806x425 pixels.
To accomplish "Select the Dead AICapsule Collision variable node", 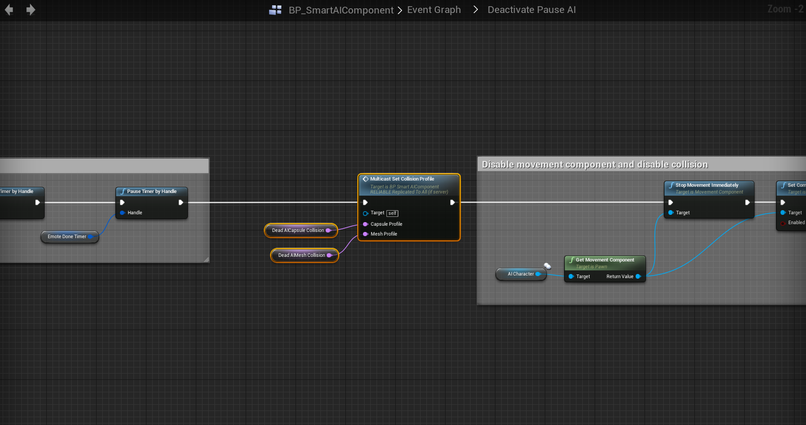I will [x=298, y=230].
